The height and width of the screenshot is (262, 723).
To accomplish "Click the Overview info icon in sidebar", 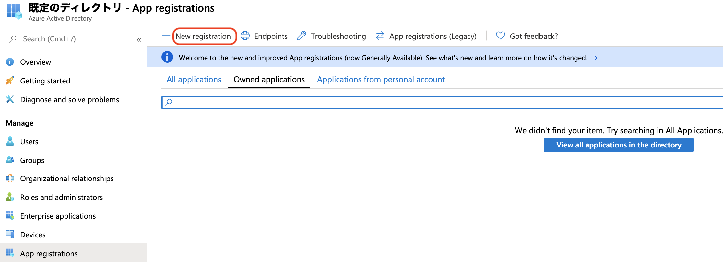I will pos(10,62).
